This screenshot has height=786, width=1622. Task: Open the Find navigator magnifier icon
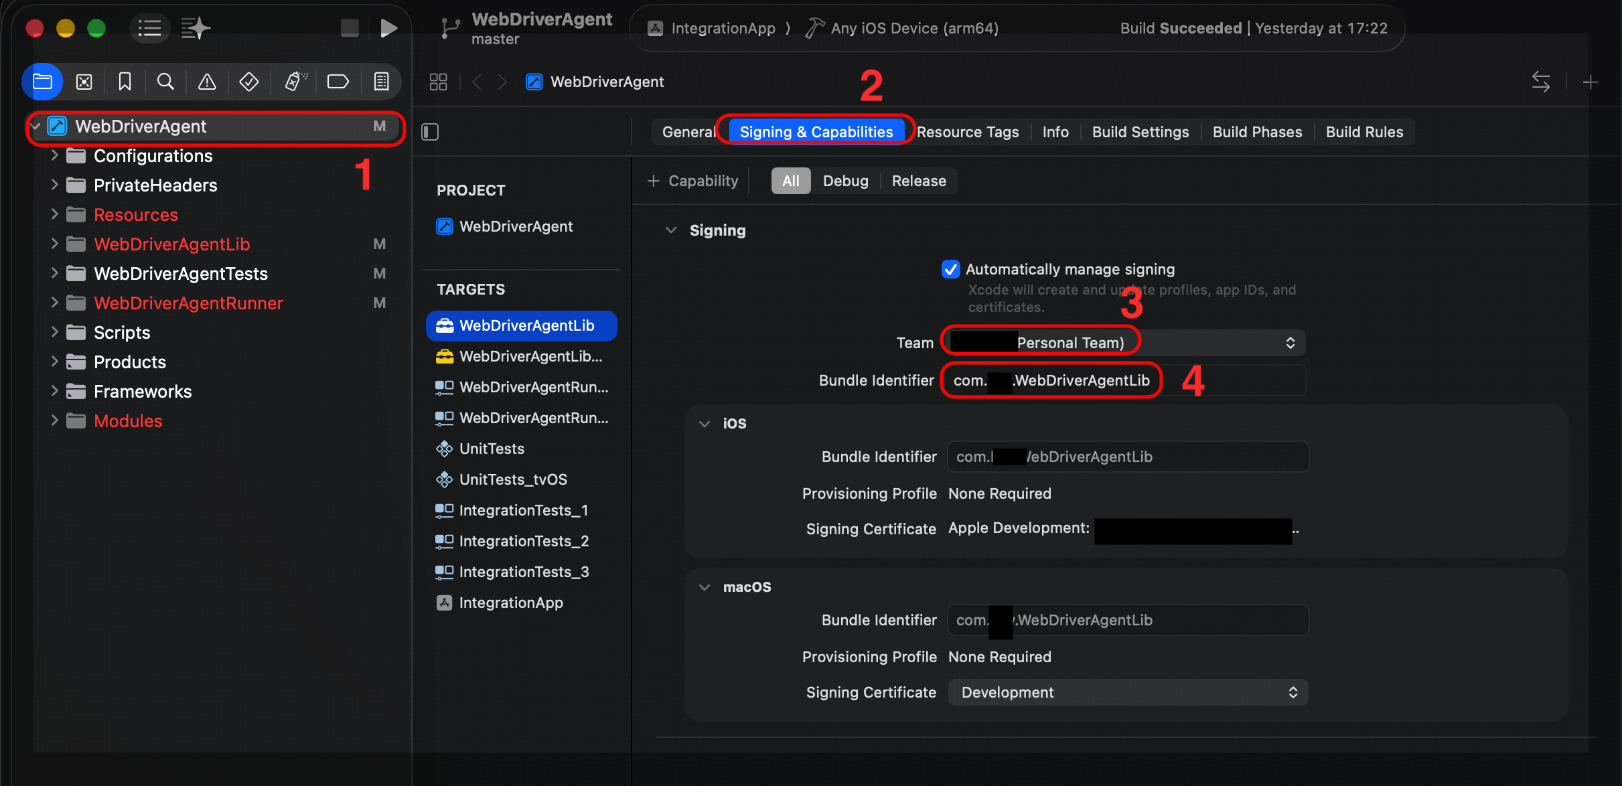(165, 82)
